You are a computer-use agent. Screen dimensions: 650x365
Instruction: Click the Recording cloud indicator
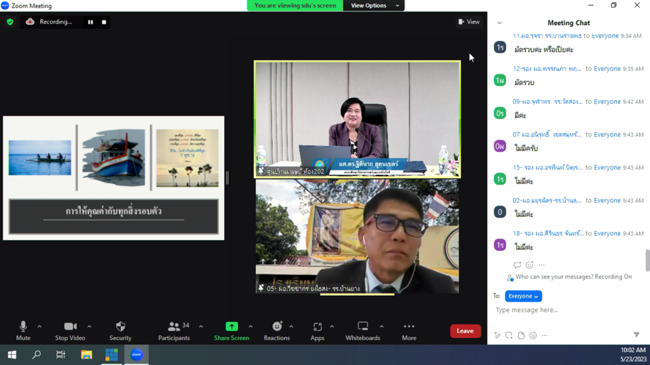pos(30,22)
